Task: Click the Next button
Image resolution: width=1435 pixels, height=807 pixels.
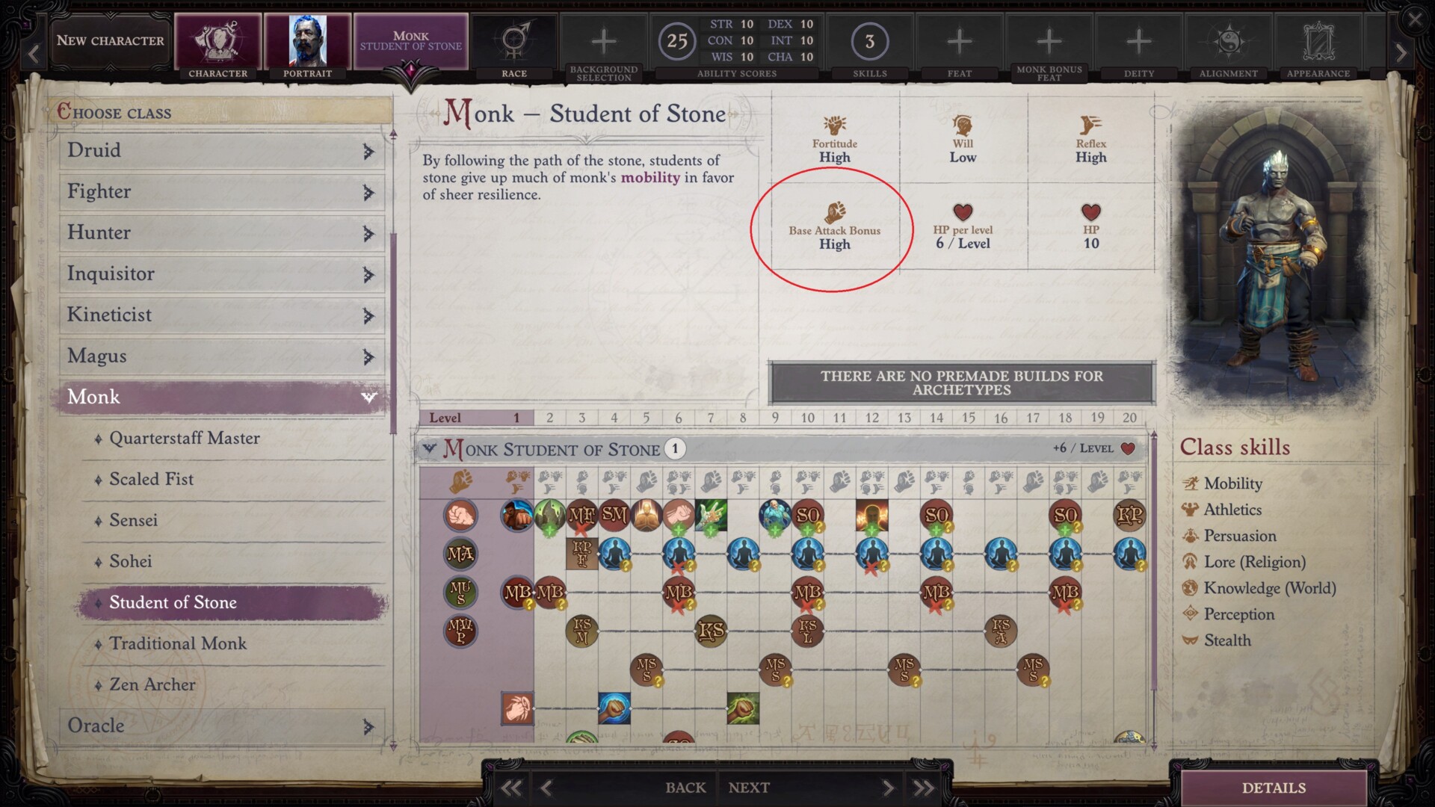Action: click(749, 788)
